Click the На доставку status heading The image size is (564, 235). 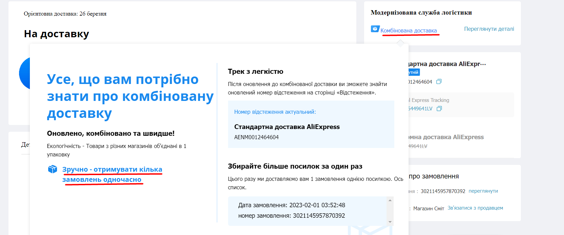(x=56, y=34)
